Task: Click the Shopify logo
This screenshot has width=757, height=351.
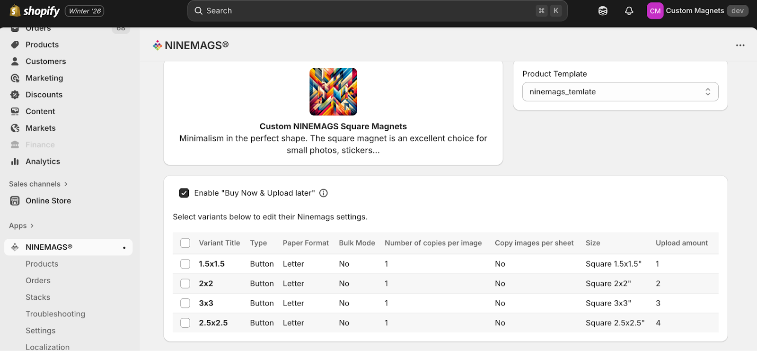Action: pos(35,11)
